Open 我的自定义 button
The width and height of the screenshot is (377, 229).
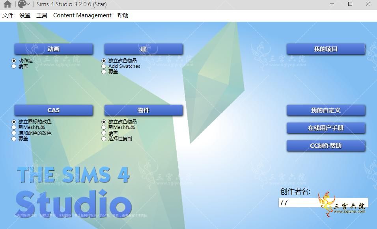point(326,110)
